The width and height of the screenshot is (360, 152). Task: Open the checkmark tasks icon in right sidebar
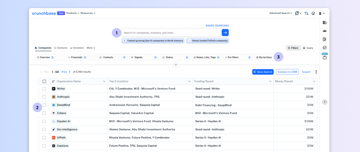pos(325,48)
